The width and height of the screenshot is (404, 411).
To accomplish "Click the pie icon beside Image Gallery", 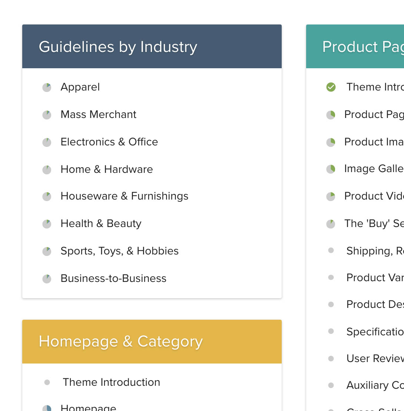I will 331,169.
